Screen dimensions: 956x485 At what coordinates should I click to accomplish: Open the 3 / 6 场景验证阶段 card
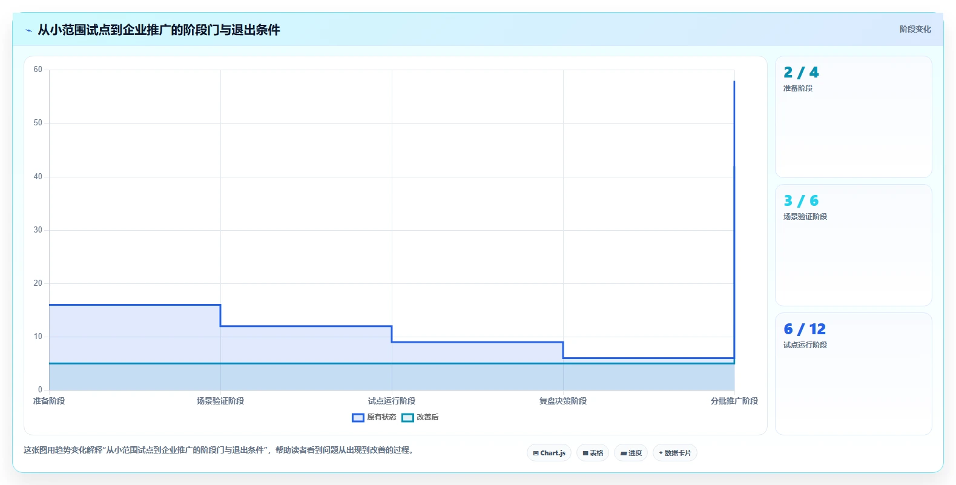(x=854, y=245)
